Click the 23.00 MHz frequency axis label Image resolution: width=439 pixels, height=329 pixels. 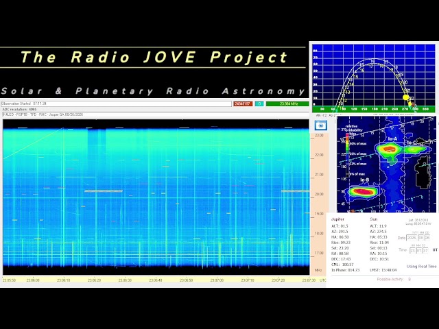click(x=319, y=136)
